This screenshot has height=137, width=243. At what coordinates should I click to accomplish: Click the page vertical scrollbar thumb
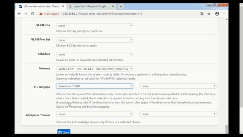pos(227,129)
